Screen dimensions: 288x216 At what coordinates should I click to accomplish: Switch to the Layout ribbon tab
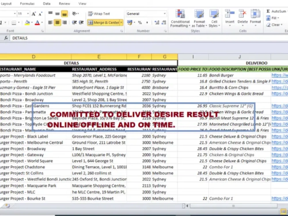[6, 4]
